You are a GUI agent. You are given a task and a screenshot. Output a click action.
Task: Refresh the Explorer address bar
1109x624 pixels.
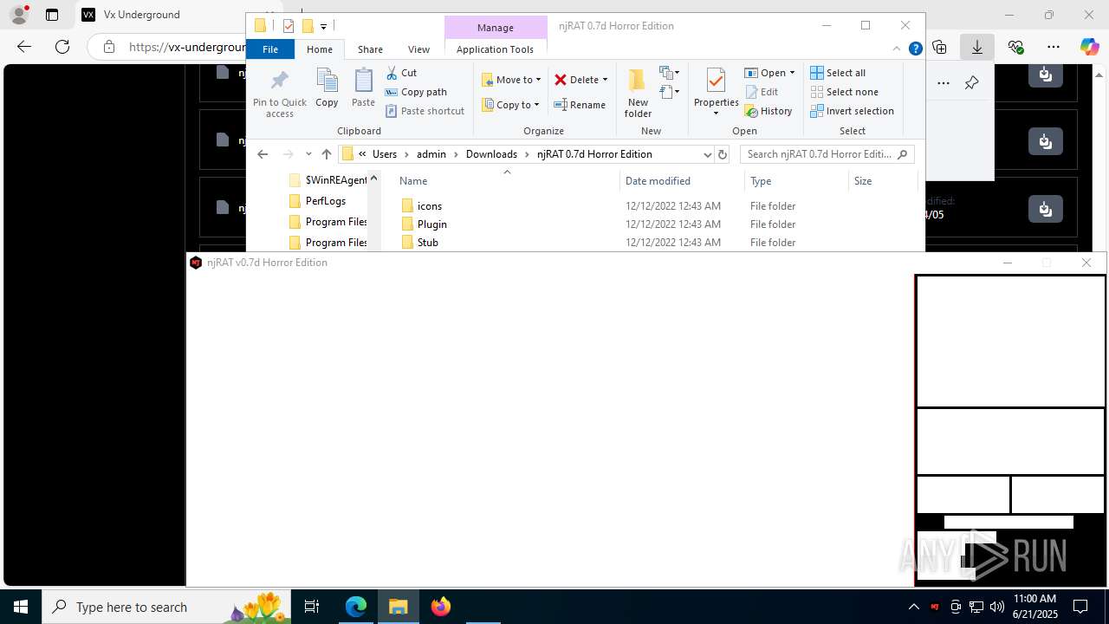[723, 154]
